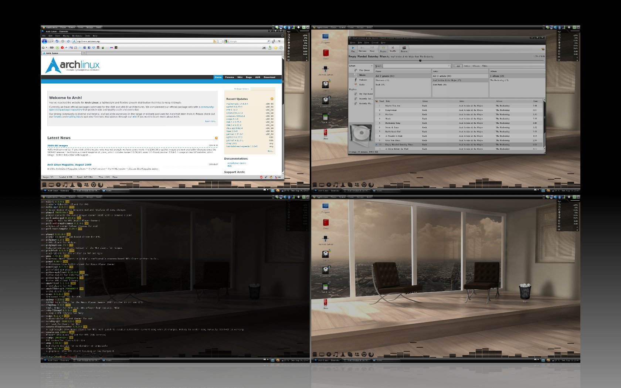Click Play in the music player toolbar
The width and height of the screenshot is (621, 388).
coord(353,49)
